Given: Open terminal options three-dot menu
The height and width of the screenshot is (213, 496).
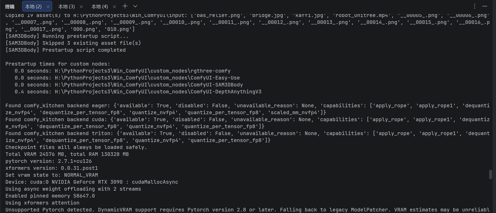Looking at the screenshot, I should click(x=475, y=6).
